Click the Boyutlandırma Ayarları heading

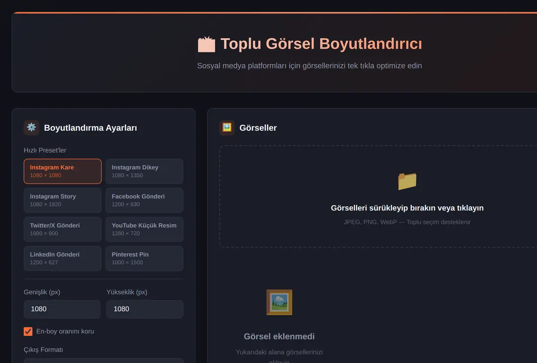click(x=90, y=128)
